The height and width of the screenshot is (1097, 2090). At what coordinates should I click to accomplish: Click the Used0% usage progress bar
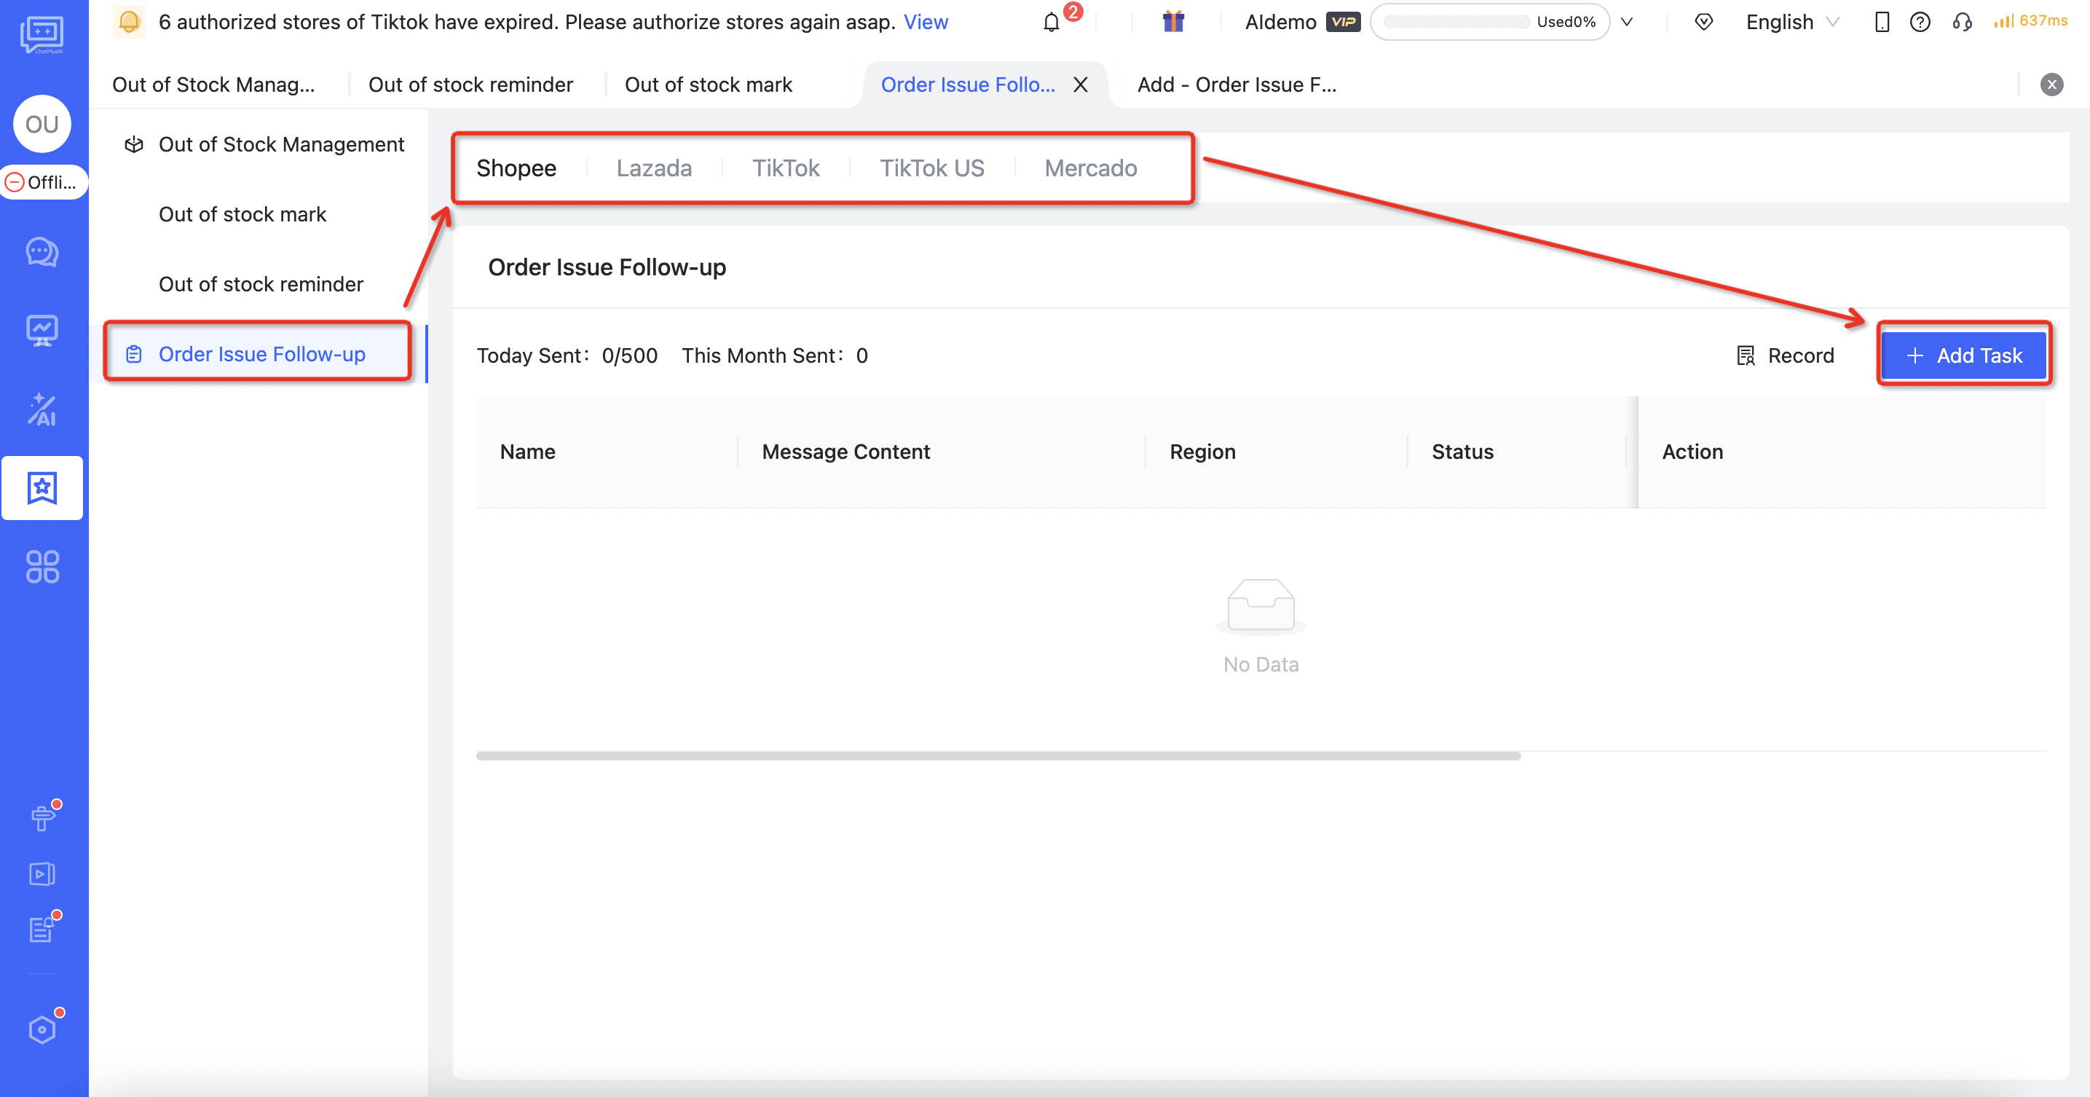point(1490,22)
